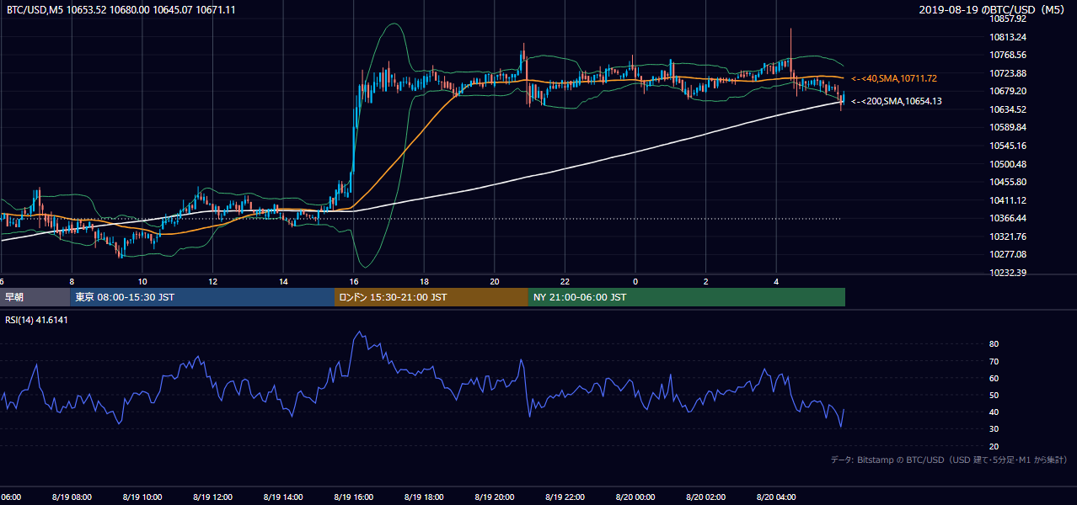
Task: Click hour tick 2 under the price chart
Action: (x=706, y=281)
